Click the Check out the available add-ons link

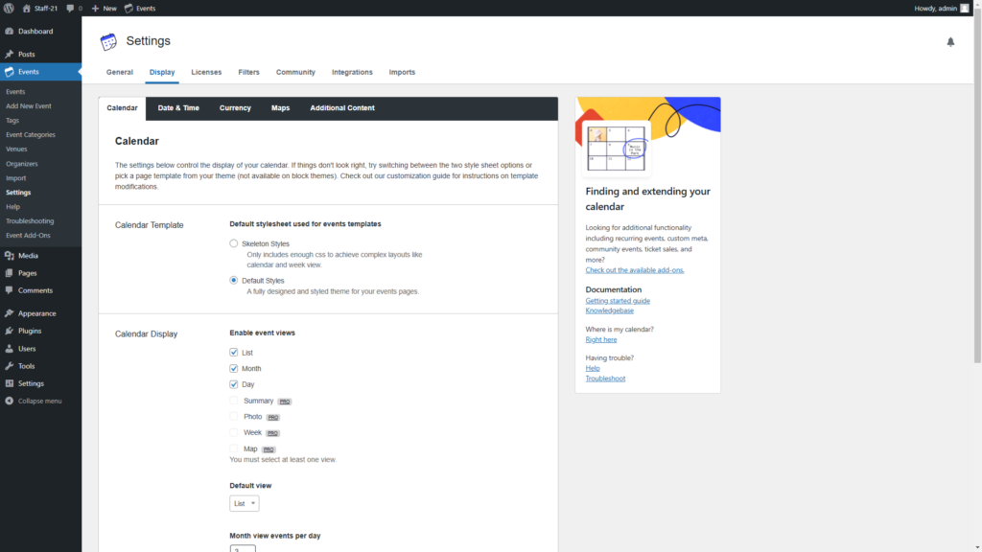pos(634,270)
